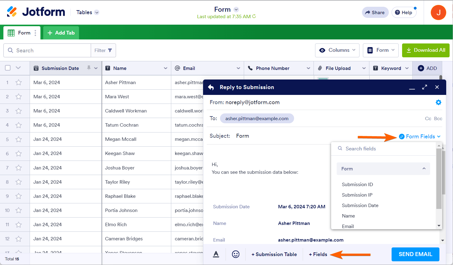Open the Form Fields dropdown in subject line
Image resolution: width=453 pixels, height=265 pixels.
pyautogui.click(x=420, y=137)
